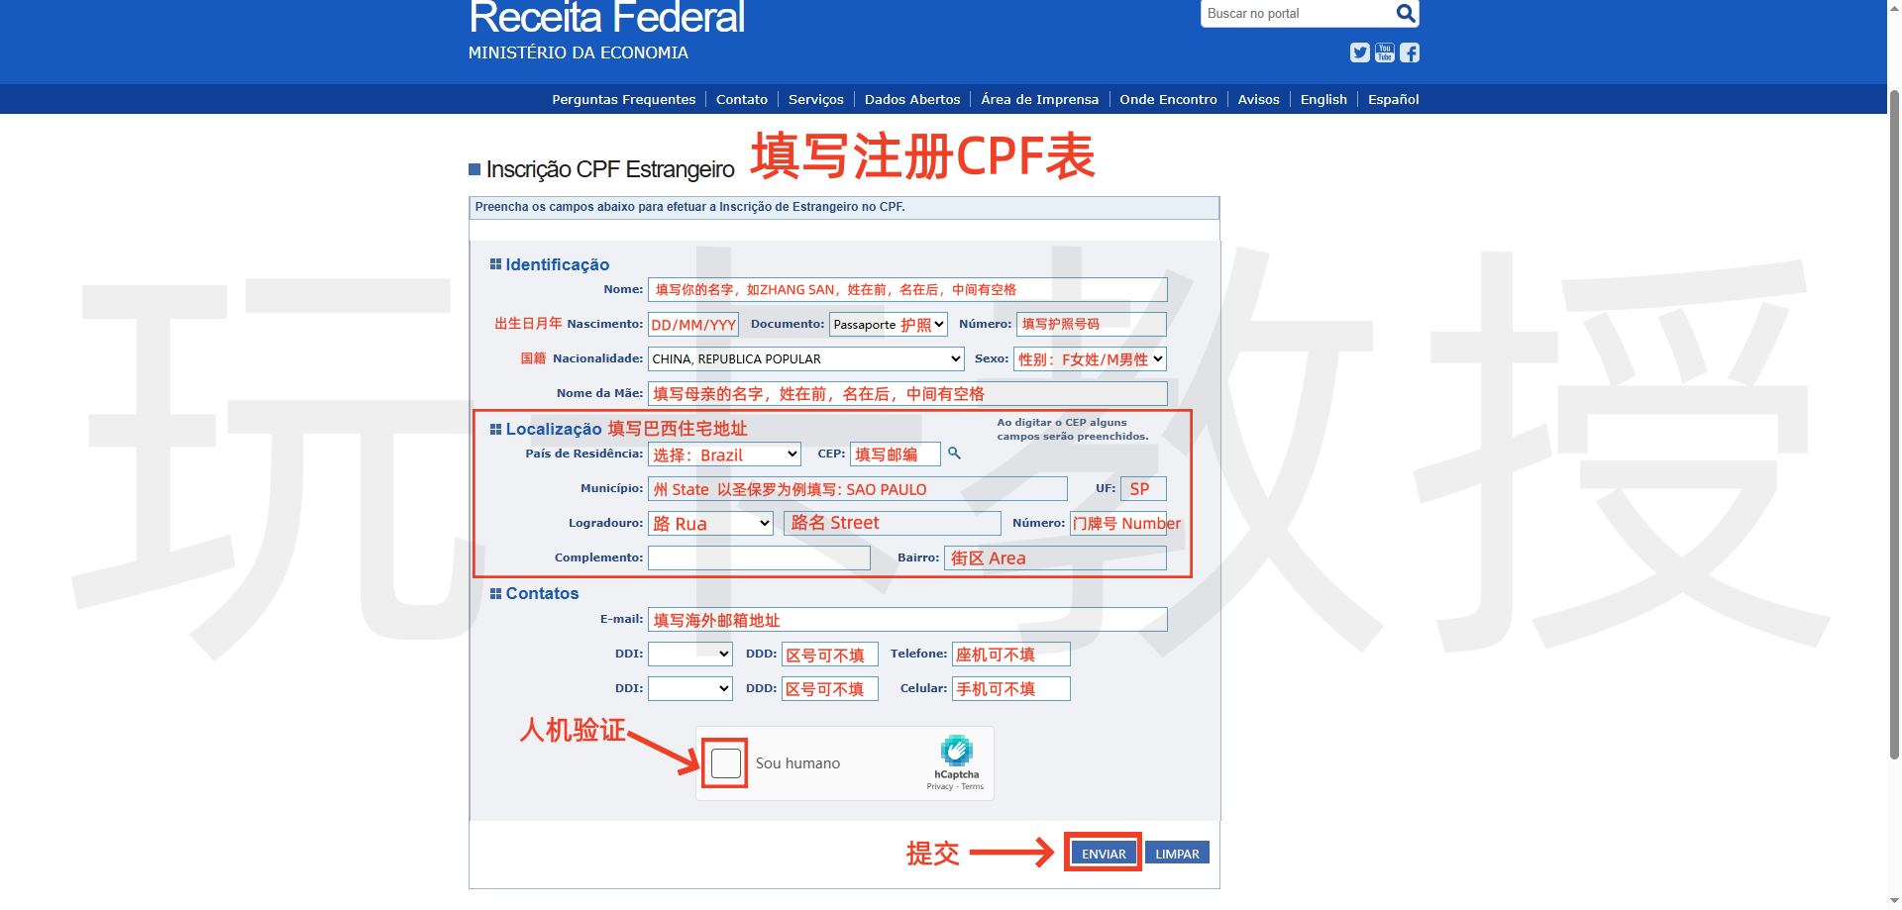Open the YouTube social icon
The image size is (1902, 910).
(x=1384, y=53)
